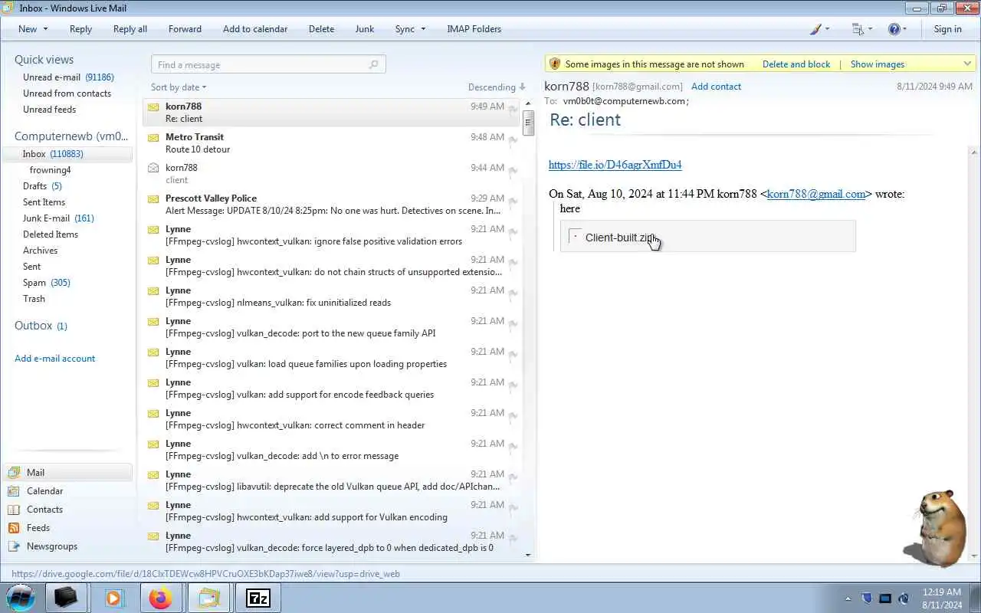Open the Junk E-mail (161) folder
The width and height of the screenshot is (981, 613).
click(58, 218)
